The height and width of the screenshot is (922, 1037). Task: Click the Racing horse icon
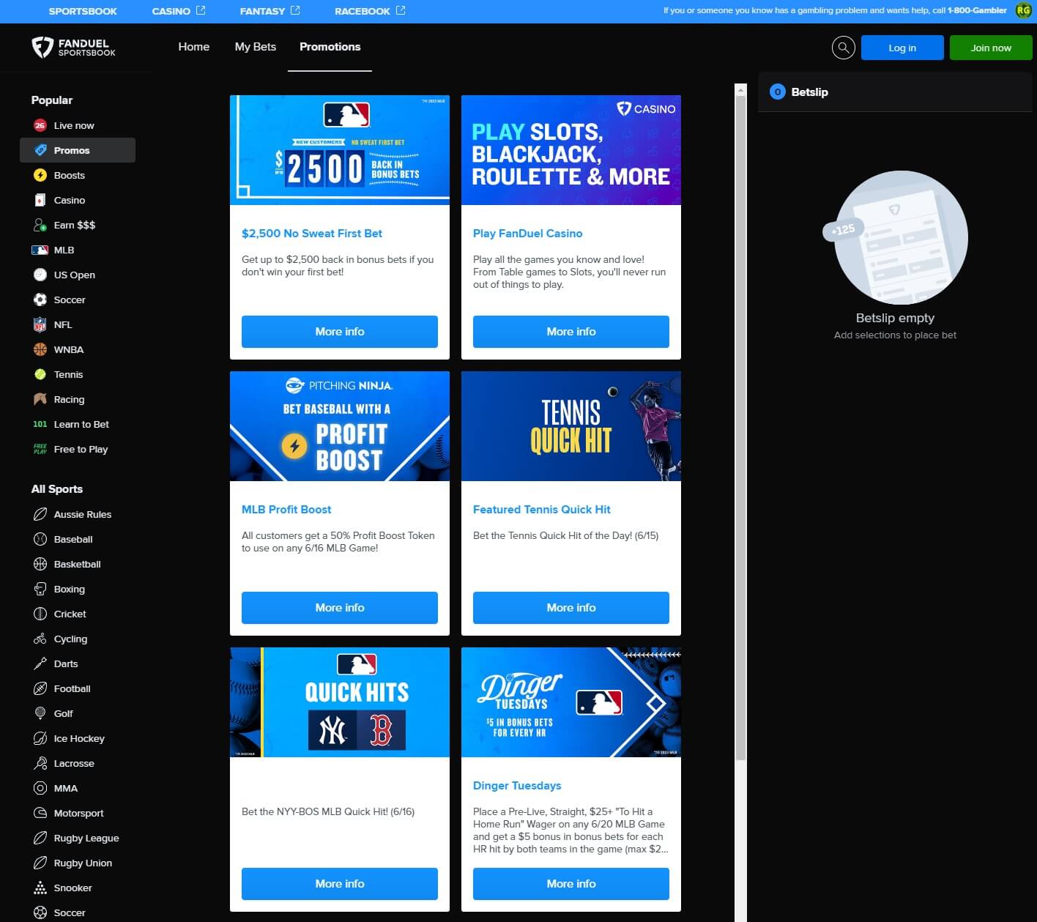[40, 399]
